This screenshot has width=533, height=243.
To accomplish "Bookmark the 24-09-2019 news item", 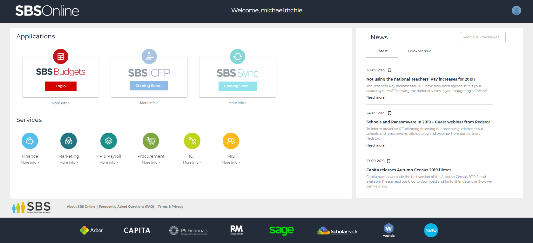I will coord(390,113).
